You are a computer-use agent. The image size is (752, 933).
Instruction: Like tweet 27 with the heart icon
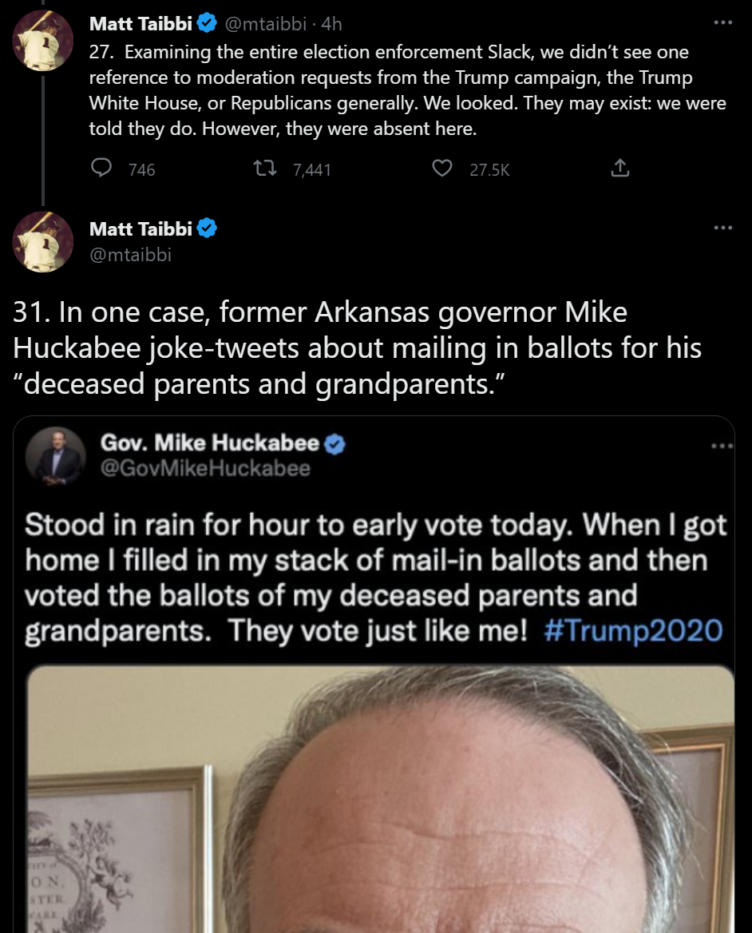click(441, 169)
